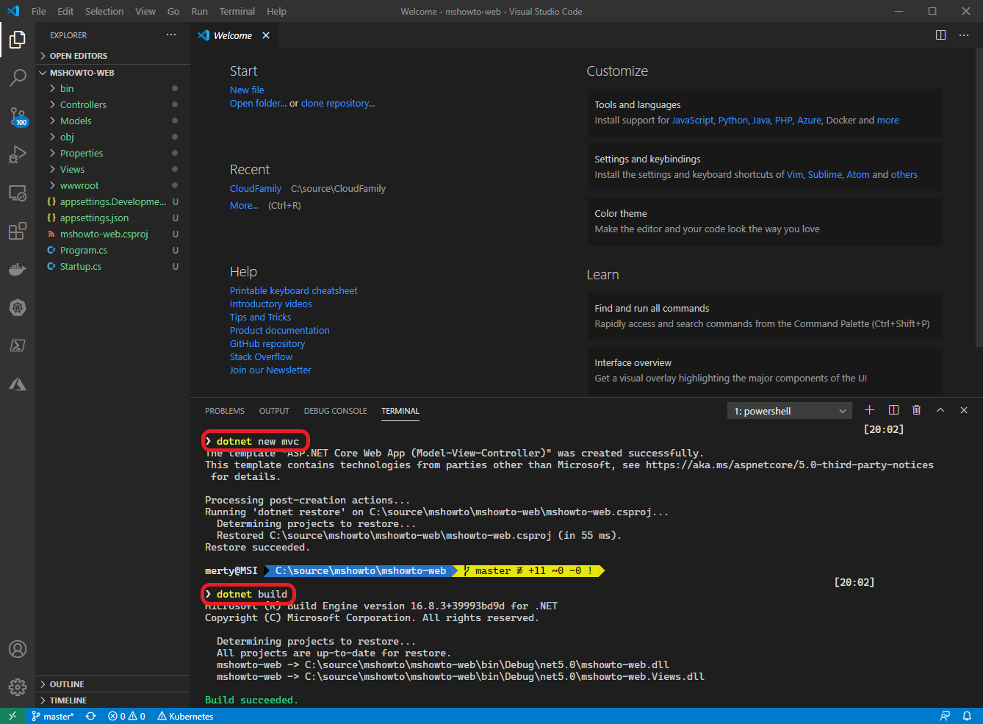Click the clone repository... link

(338, 103)
